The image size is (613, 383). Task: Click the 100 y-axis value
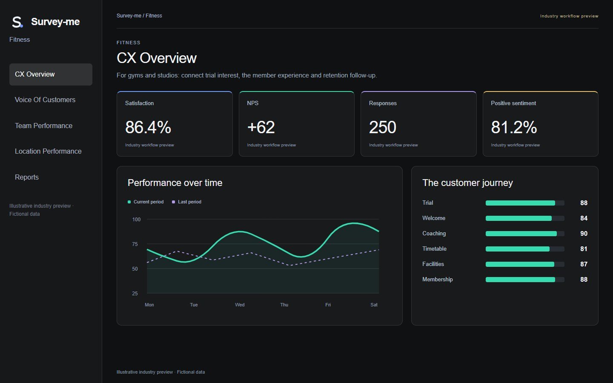click(x=136, y=220)
